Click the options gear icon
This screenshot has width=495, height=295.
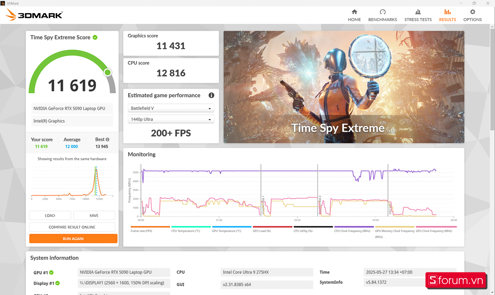point(473,12)
